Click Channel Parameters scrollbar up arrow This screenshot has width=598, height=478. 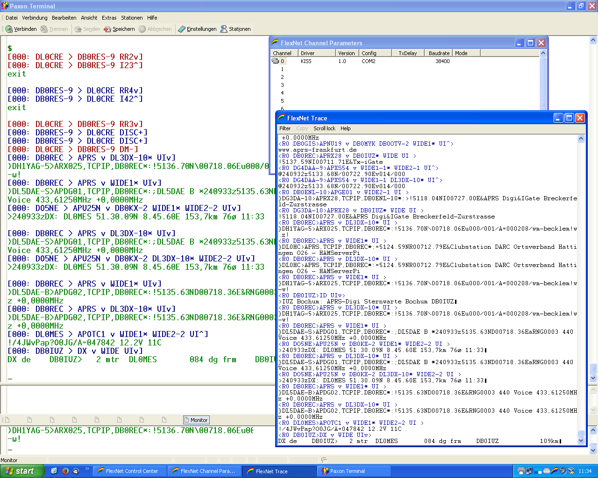(x=543, y=53)
